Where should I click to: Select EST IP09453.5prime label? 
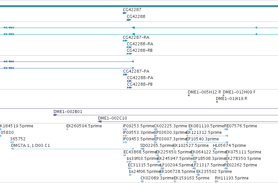click(x=138, y=139)
